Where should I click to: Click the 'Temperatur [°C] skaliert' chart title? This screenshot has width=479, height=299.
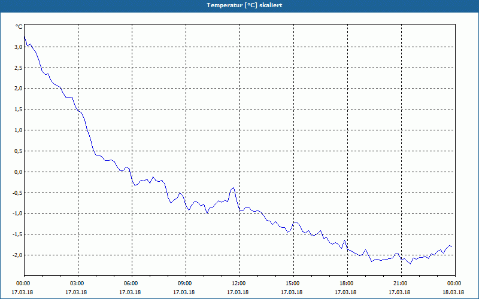click(x=244, y=5)
